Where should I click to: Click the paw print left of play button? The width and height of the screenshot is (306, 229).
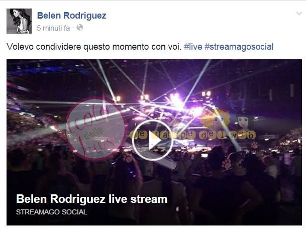(x=128, y=158)
